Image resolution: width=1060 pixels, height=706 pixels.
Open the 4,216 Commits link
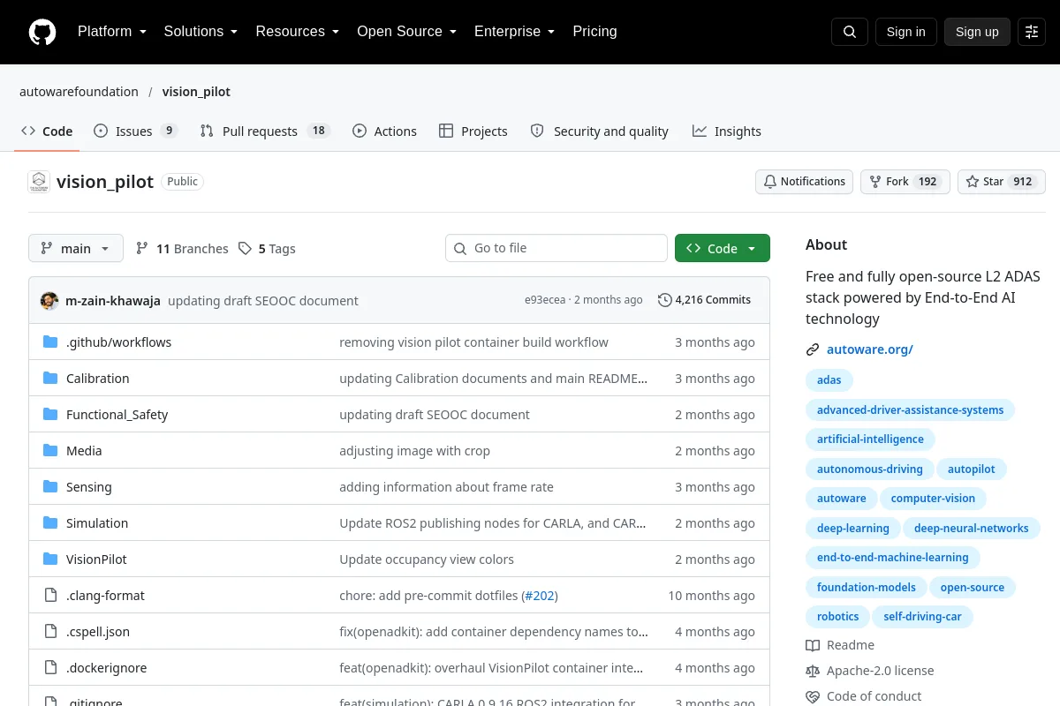(705, 300)
